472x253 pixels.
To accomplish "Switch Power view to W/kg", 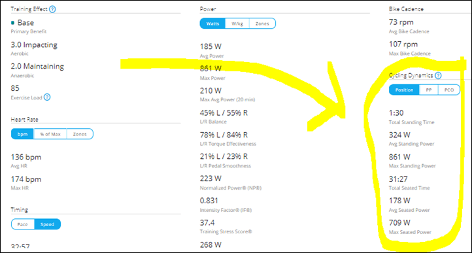I will coord(237,24).
